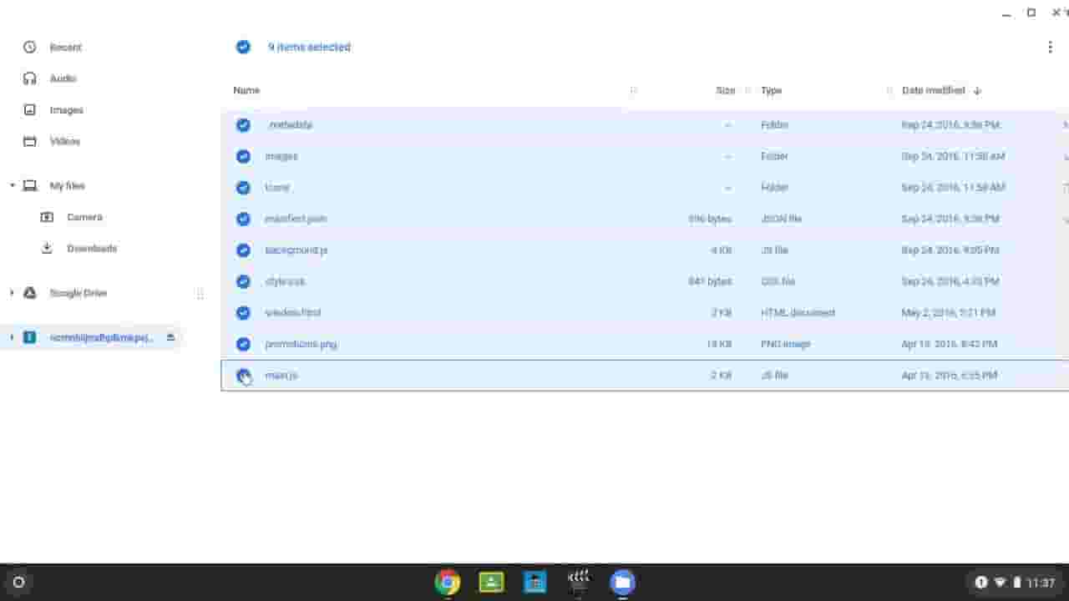The image size is (1069, 601).
Task: Click the icons folder name
Action: pyautogui.click(x=277, y=188)
